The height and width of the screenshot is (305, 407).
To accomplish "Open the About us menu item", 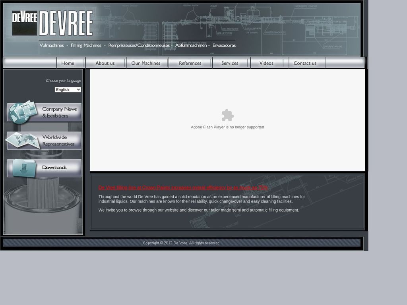I will coord(105,63).
